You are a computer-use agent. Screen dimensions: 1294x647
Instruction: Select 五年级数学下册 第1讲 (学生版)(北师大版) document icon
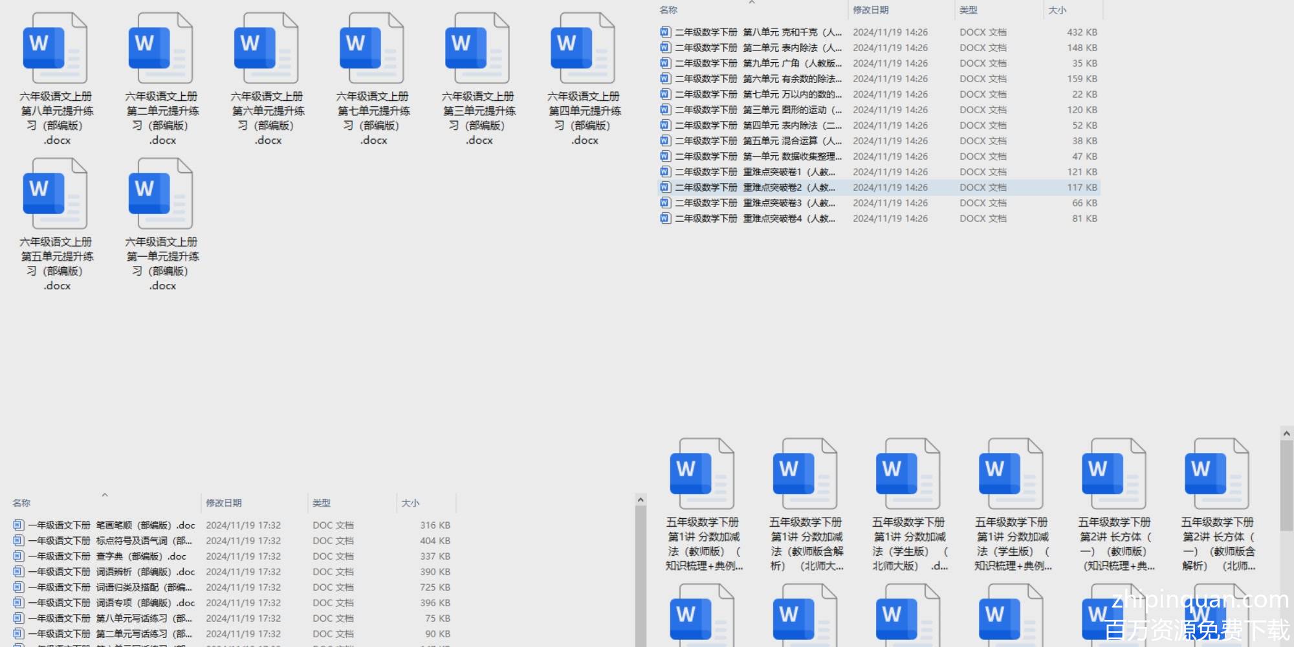click(908, 474)
